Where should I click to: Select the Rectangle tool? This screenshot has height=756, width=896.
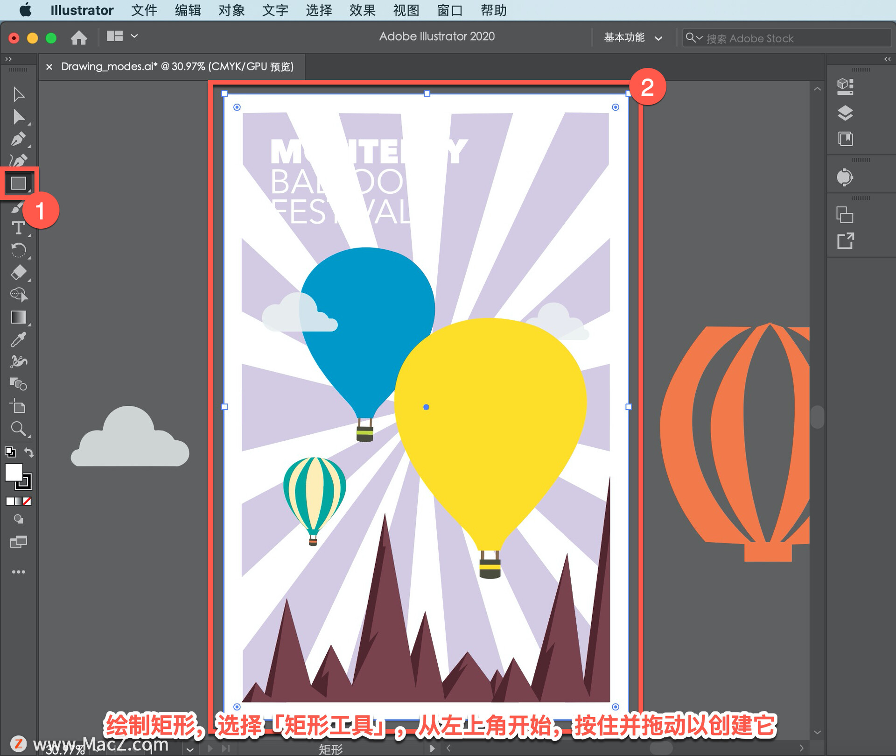tap(19, 183)
